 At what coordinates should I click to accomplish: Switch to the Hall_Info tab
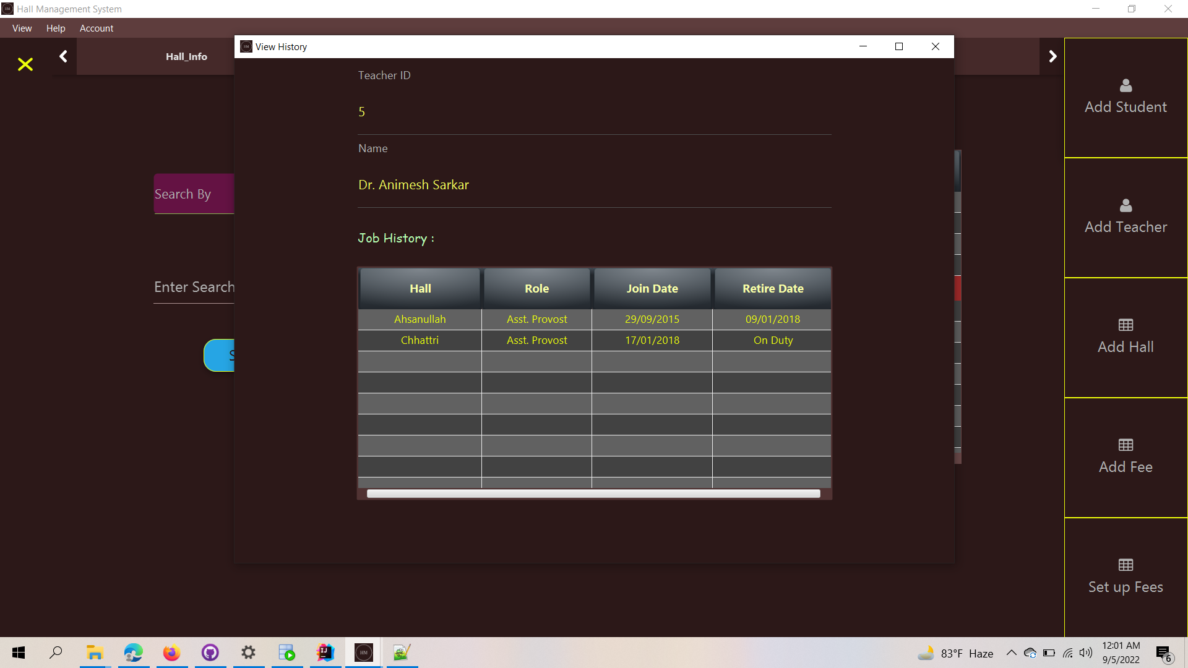tap(186, 56)
